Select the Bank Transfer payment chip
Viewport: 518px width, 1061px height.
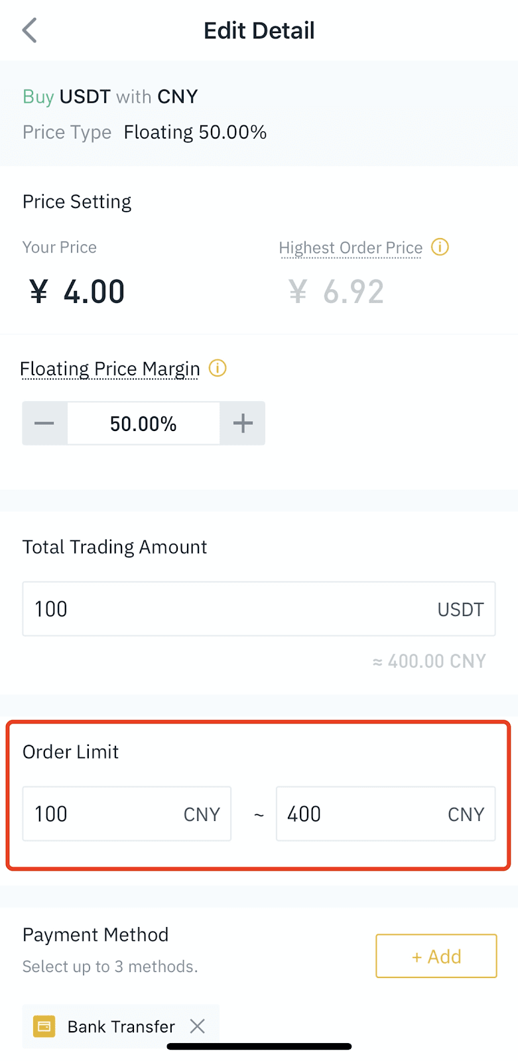pos(121,1027)
